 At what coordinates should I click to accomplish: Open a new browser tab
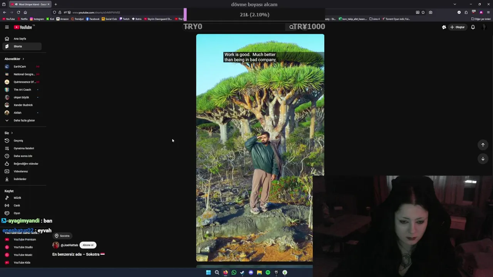[55, 4]
